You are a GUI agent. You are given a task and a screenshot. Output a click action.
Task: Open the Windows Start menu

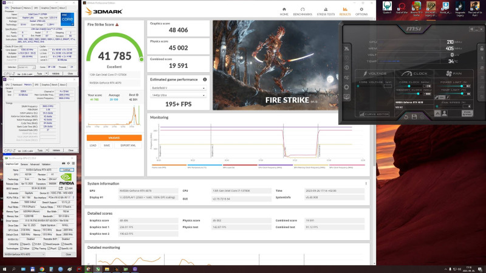pos(4,269)
